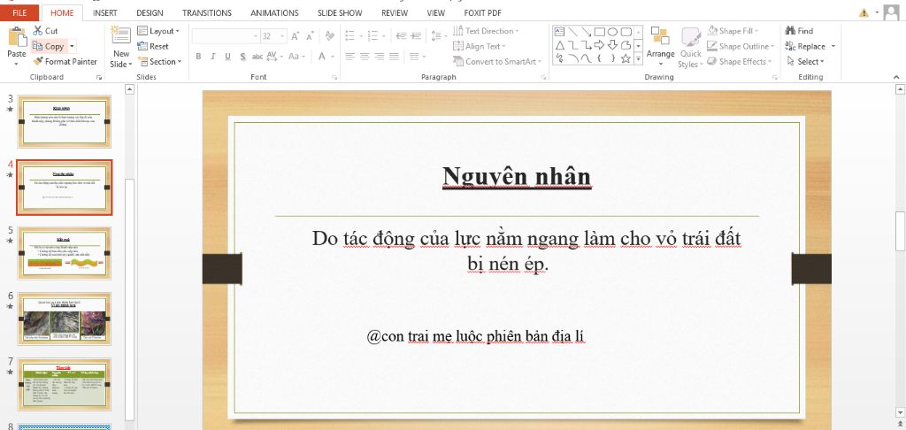The width and height of the screenshot is (906, 430).
Task: Toggle Align Left paragraph alignment
Action: pyautogui.click(x=350, y=57)
